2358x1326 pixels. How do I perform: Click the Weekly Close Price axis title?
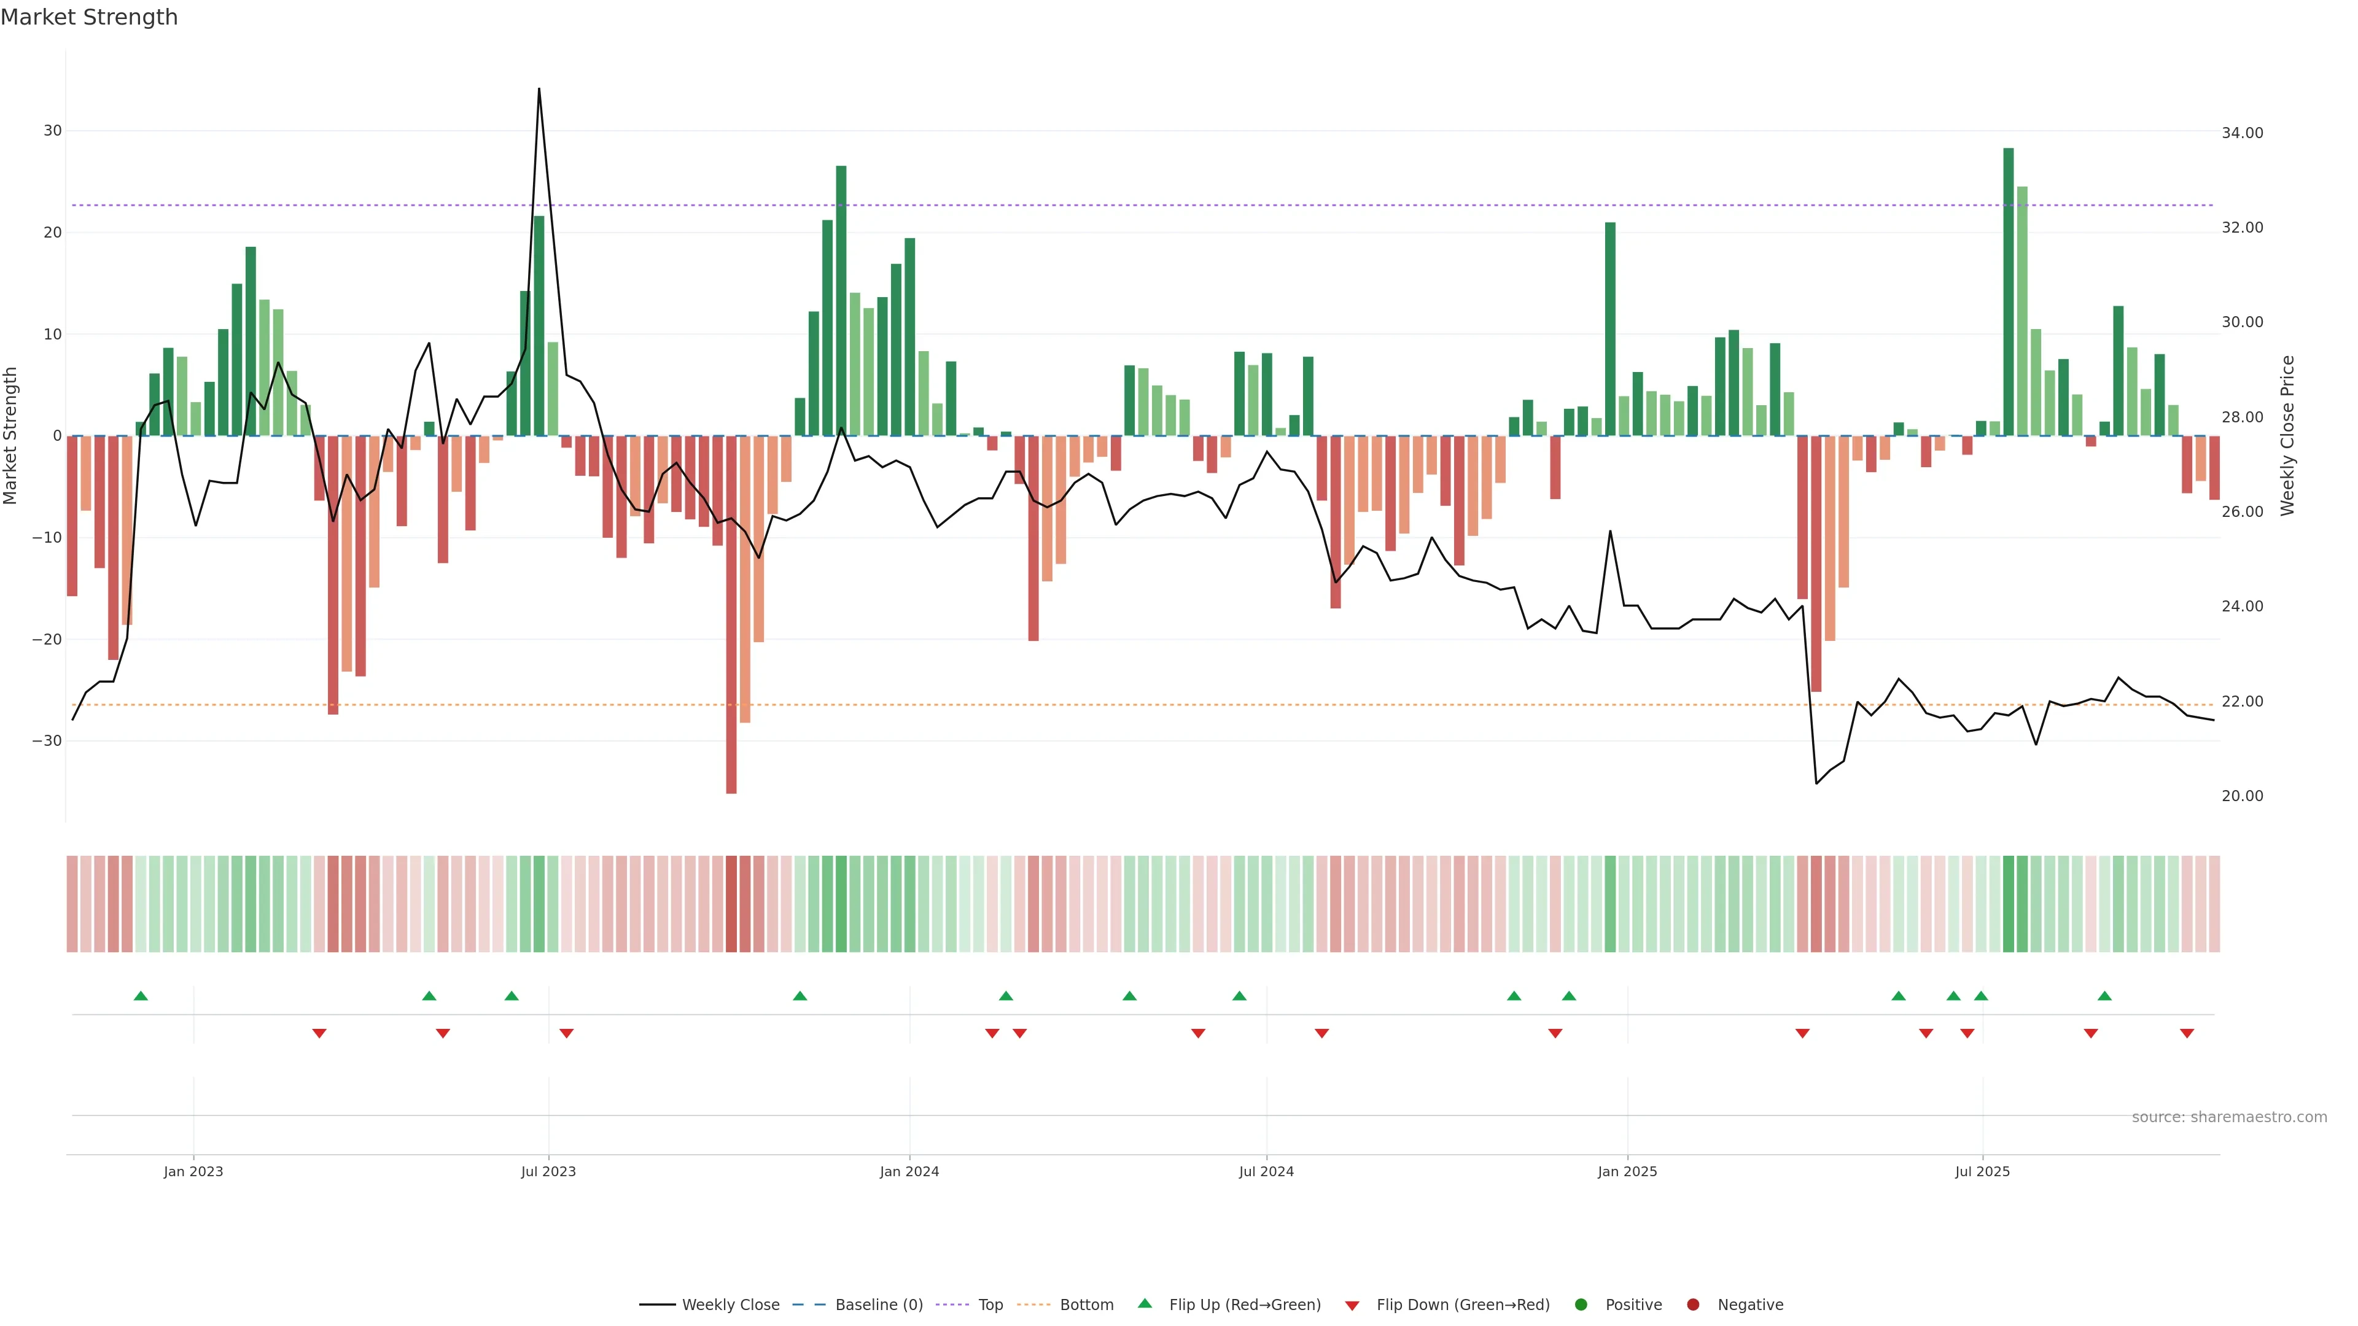point(2287,436)
